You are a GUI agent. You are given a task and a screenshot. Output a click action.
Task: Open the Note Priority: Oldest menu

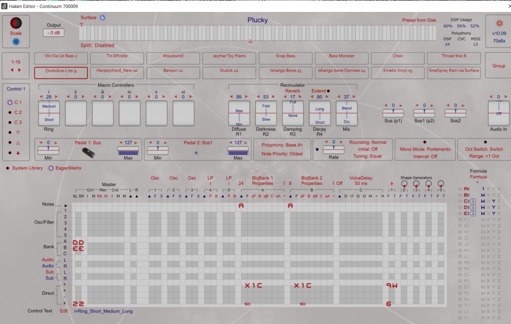click(x=282, y=154)
